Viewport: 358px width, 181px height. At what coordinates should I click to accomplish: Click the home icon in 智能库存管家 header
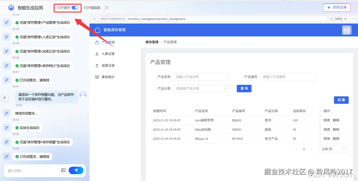(x=97, y=30)
